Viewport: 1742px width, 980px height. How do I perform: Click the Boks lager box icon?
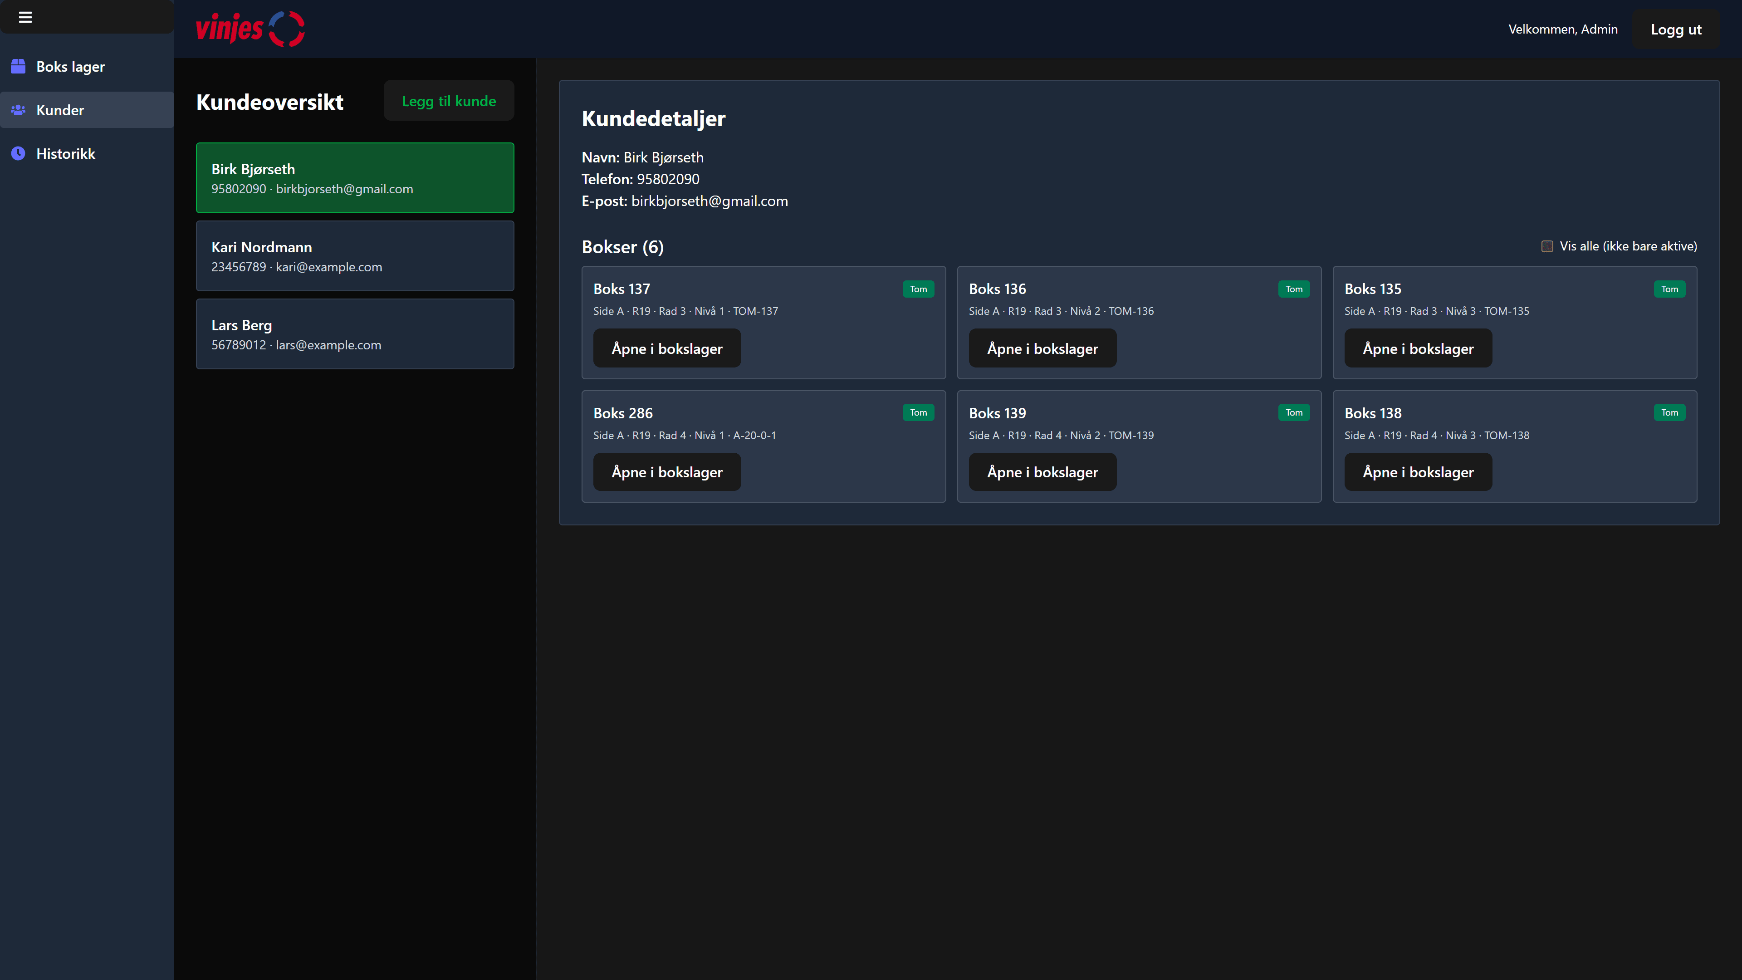18,66
